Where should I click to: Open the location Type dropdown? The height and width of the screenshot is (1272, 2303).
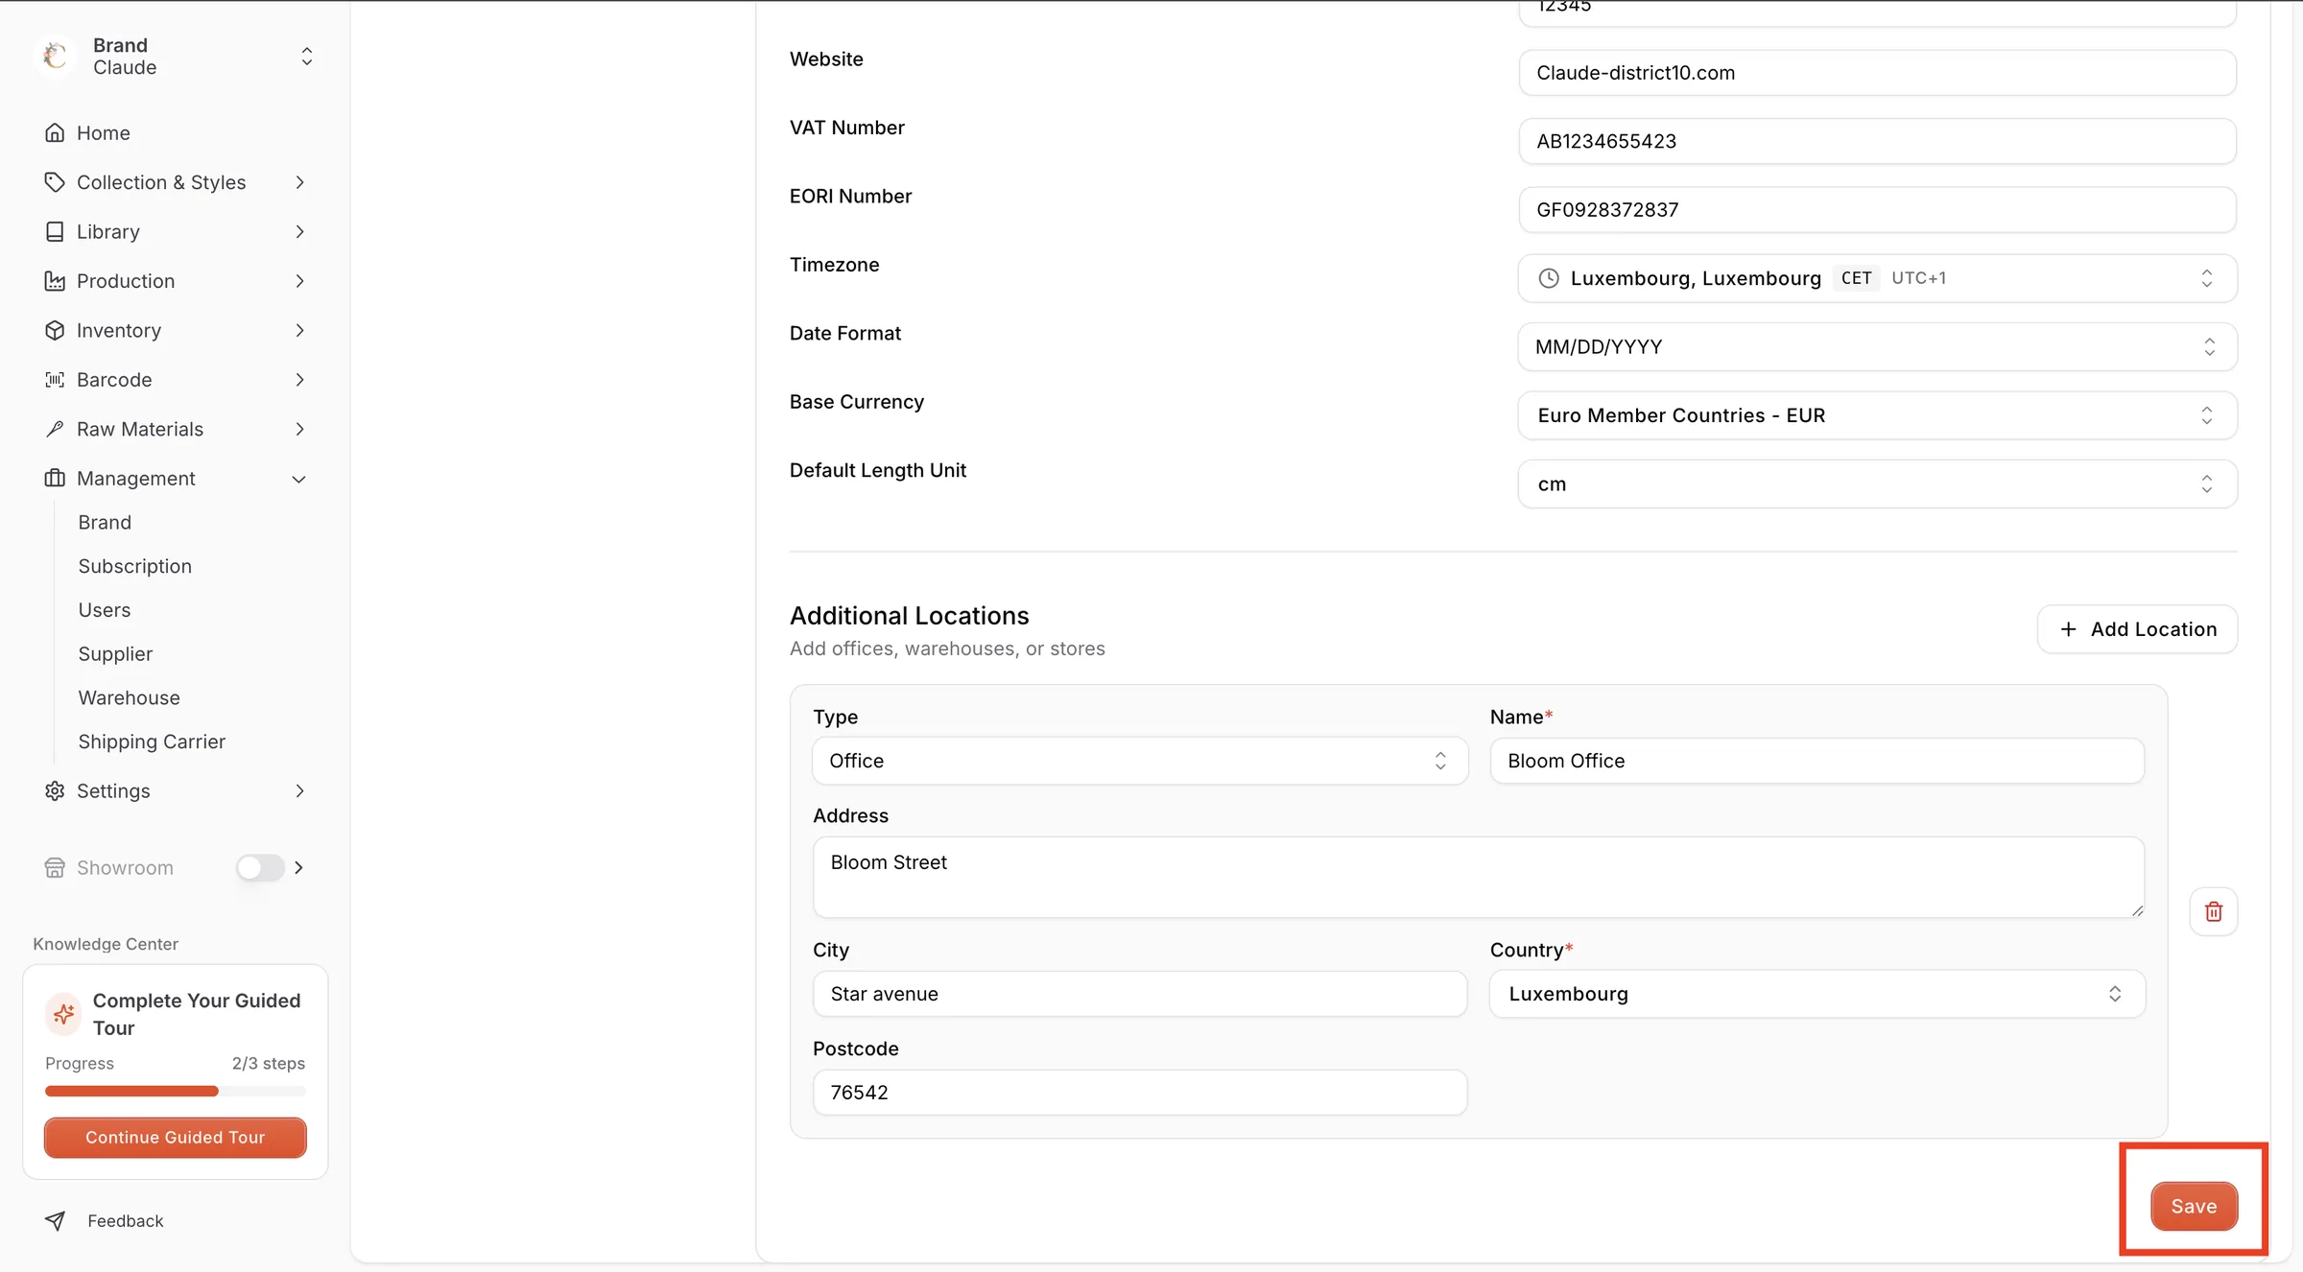(1140, 761)
